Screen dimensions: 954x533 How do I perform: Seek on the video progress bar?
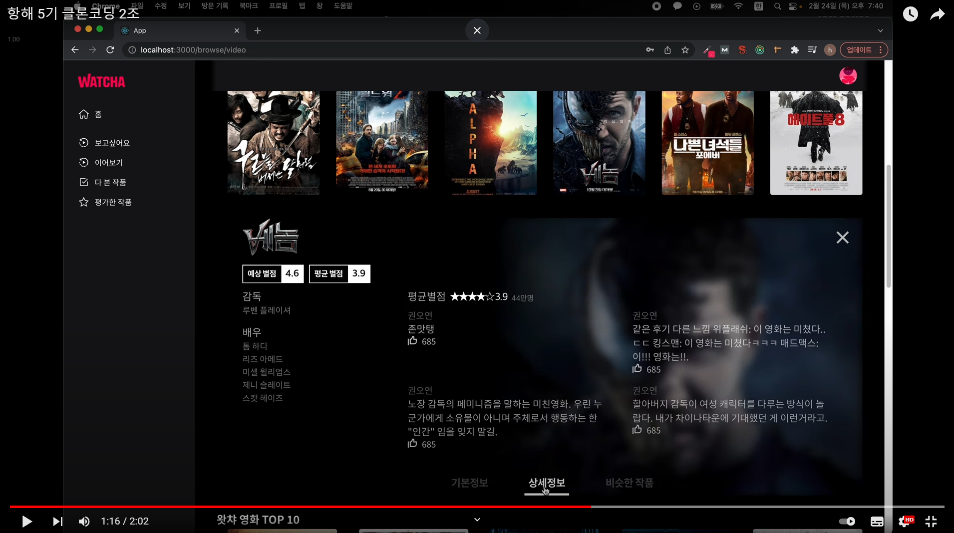tap(477, 507)
